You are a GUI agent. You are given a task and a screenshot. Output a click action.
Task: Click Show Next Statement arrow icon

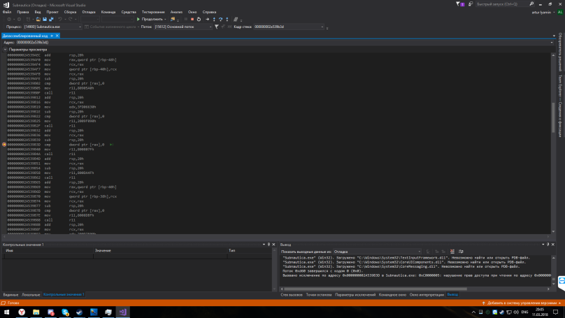(207, 19)
